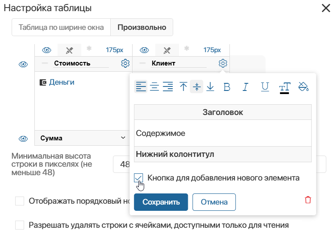Open settings gear for Клиент column
This screenshot has width=333, height=238.
[x=223, y=63]
